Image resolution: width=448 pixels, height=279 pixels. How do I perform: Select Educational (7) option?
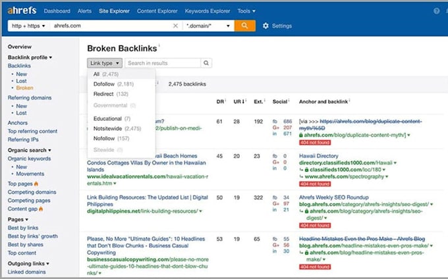112,118
